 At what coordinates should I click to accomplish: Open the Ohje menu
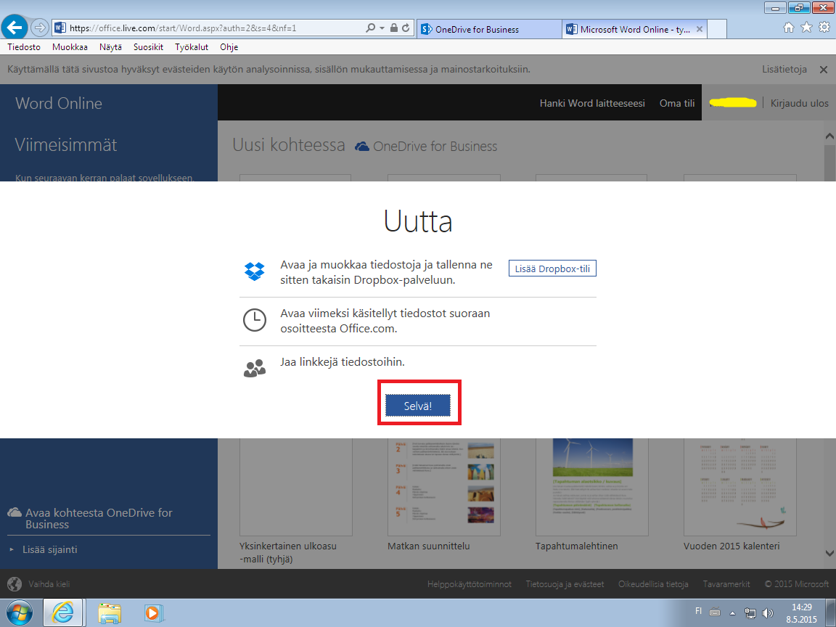[229, 47]
